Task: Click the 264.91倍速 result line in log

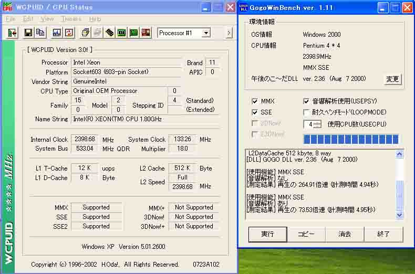Action: (313, 185)
